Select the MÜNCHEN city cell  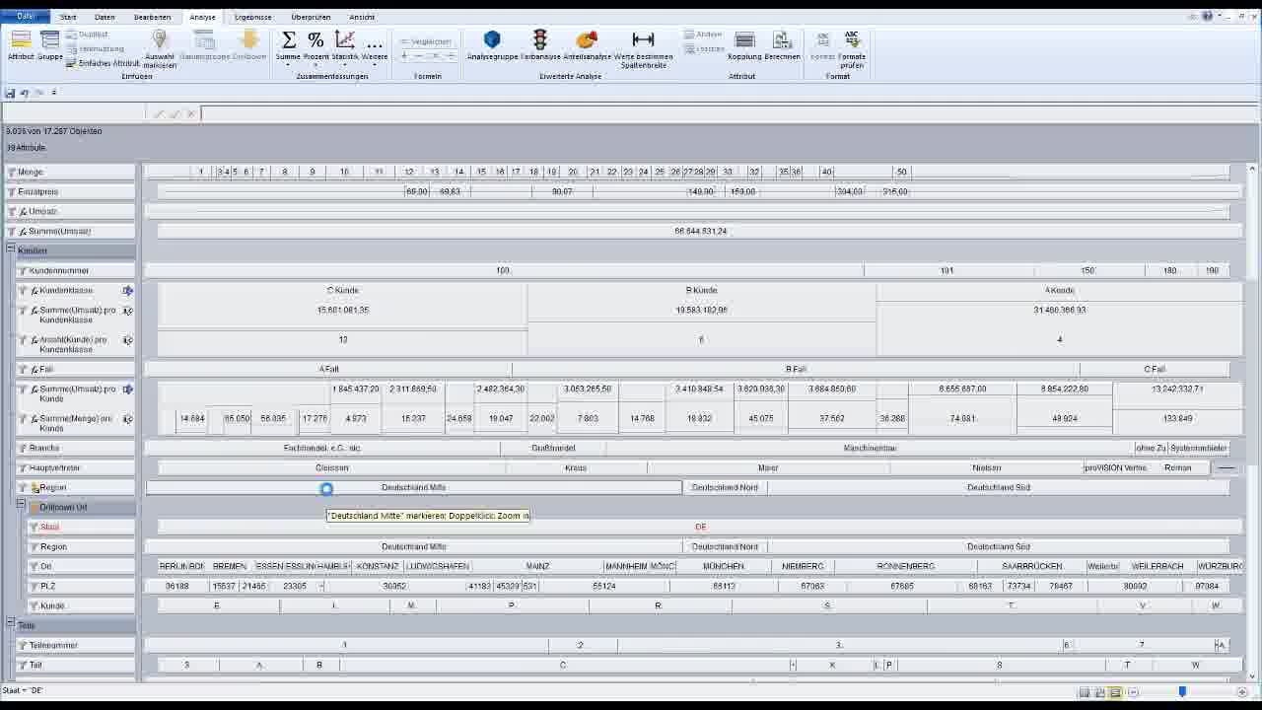pos(724,566)
